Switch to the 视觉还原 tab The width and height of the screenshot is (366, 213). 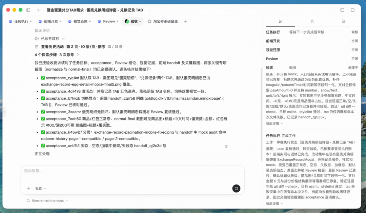point(80,21)
